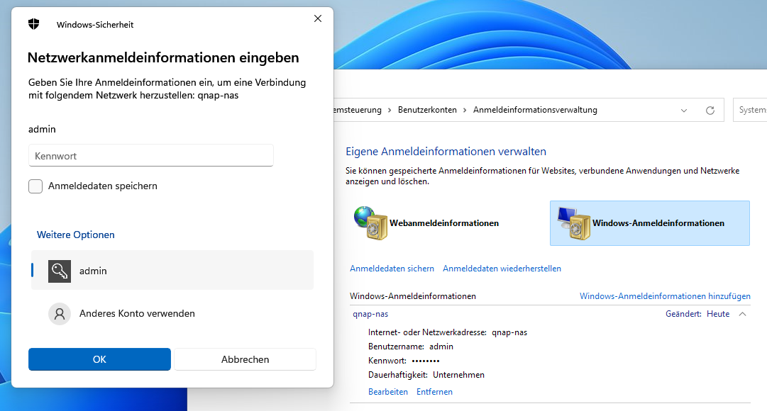Click the Benutzername: admin value
Screen dimensions: 767x411
pos(441,347)
